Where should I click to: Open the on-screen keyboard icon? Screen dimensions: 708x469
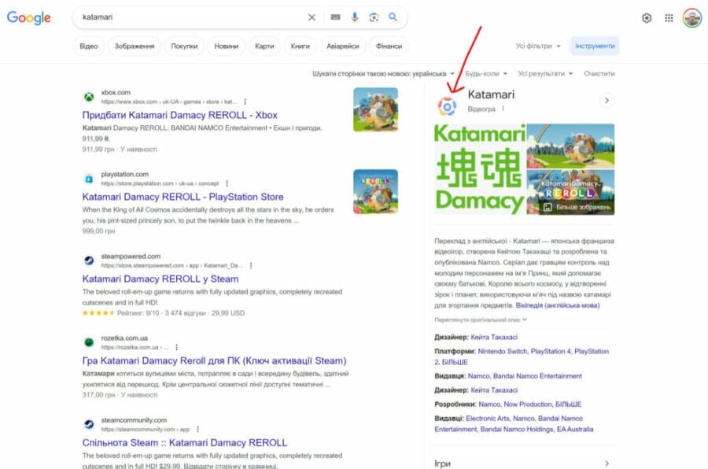335,17
